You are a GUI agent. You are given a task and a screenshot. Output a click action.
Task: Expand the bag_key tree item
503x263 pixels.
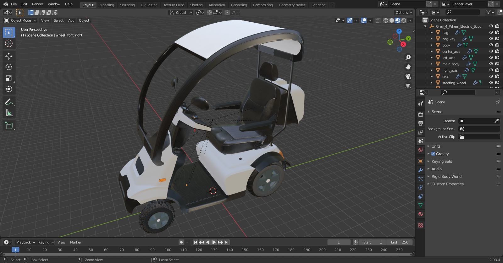tap(432, 39)
